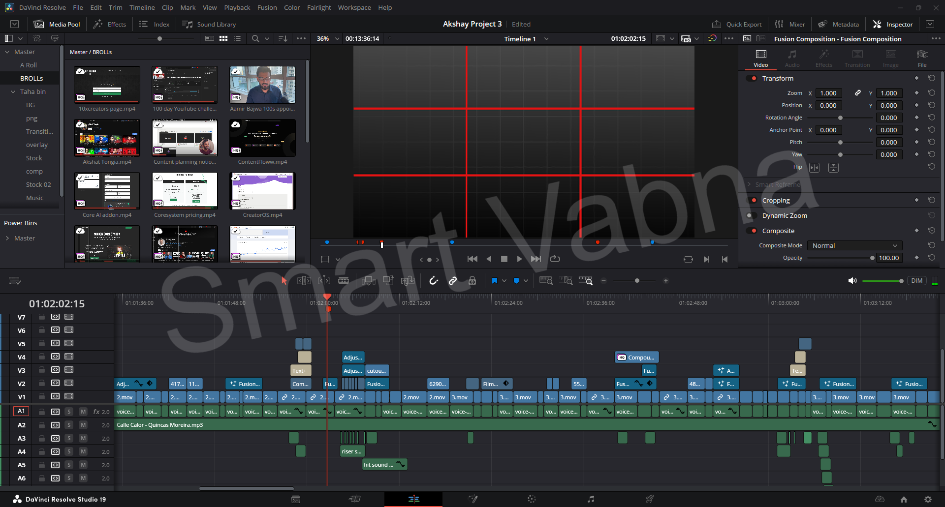The width and height of the screenshot is (945, 507).
Task: Mute the audio volume speaker icon
Action: (852, 281)
